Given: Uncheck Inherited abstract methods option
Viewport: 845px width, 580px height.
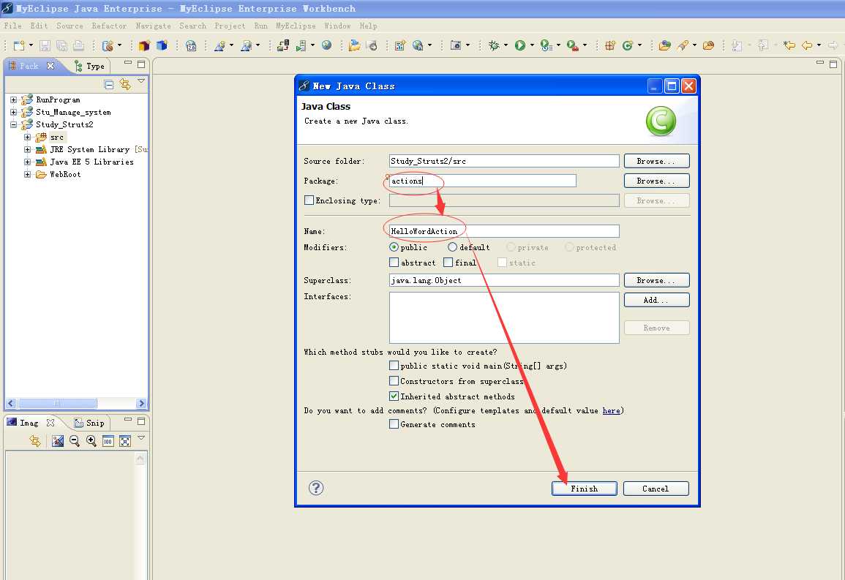Looking at the screenshot, I should [394, 396].
